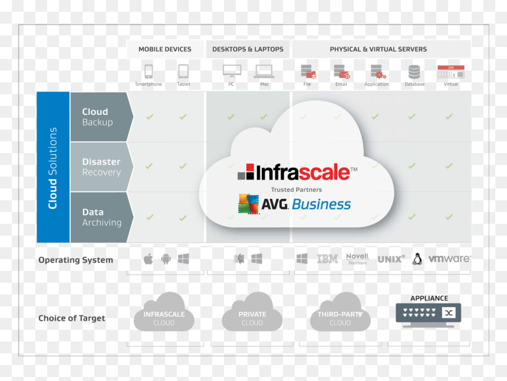
Task: Click the Apple logo under Mobile Devices
Action: (x=148, y=259)
